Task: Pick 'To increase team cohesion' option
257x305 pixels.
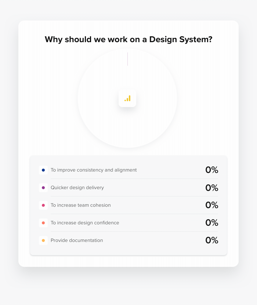Action: (81, 205)
